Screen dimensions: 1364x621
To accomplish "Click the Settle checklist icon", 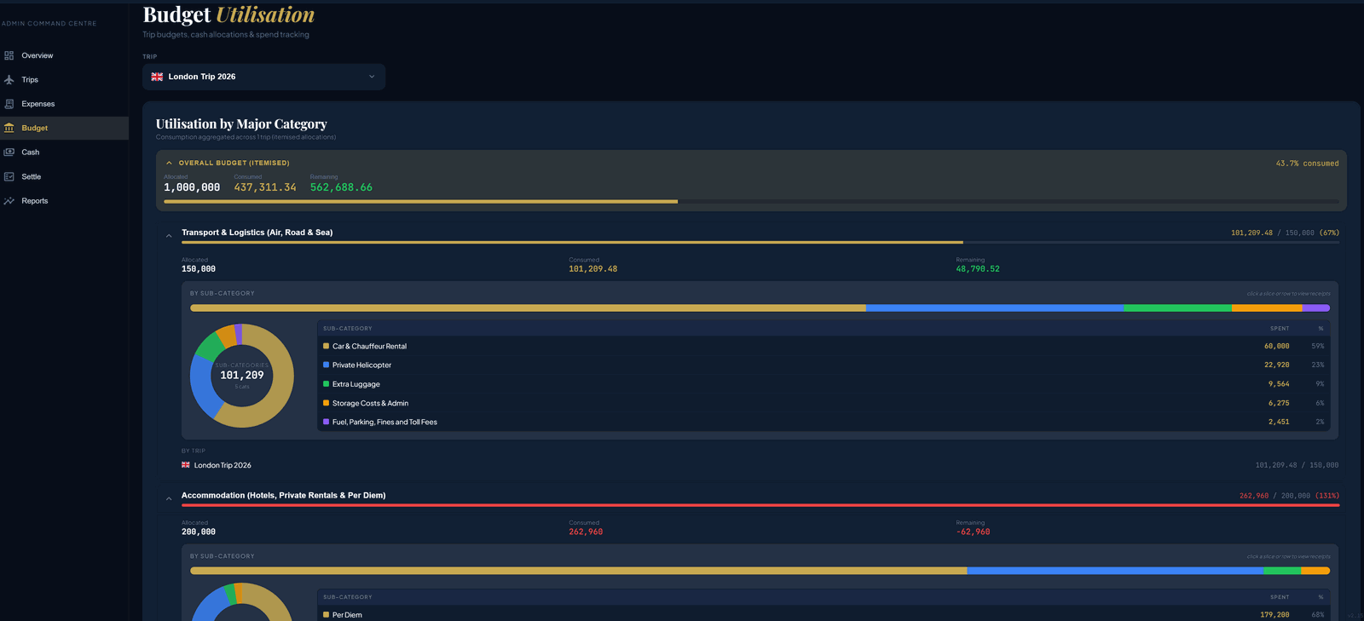I will click(x=9, y=176).
